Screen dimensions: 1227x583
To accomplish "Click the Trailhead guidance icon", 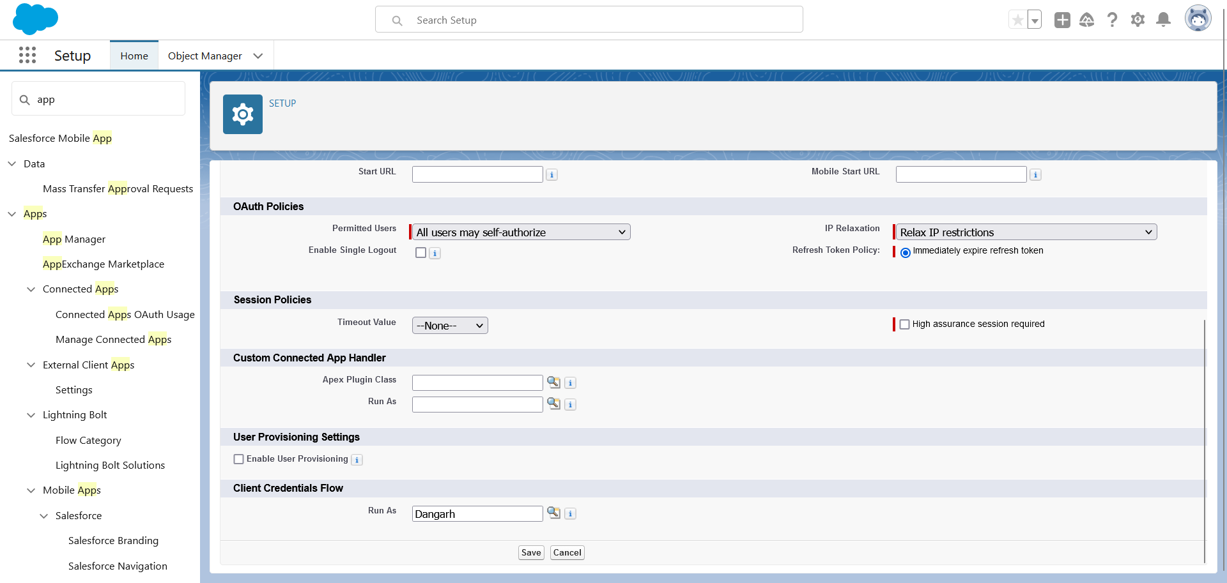I will (1086, 20).
